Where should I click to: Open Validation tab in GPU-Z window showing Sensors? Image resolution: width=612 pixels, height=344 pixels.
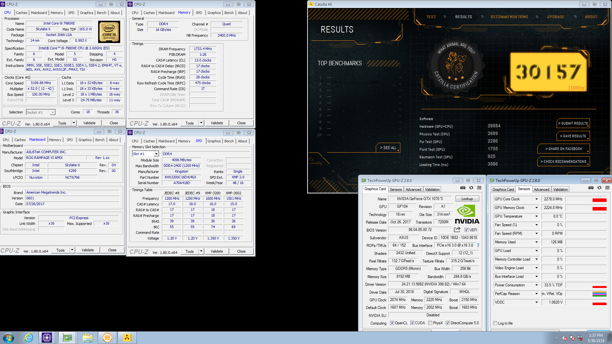click(x=560, y=190)
